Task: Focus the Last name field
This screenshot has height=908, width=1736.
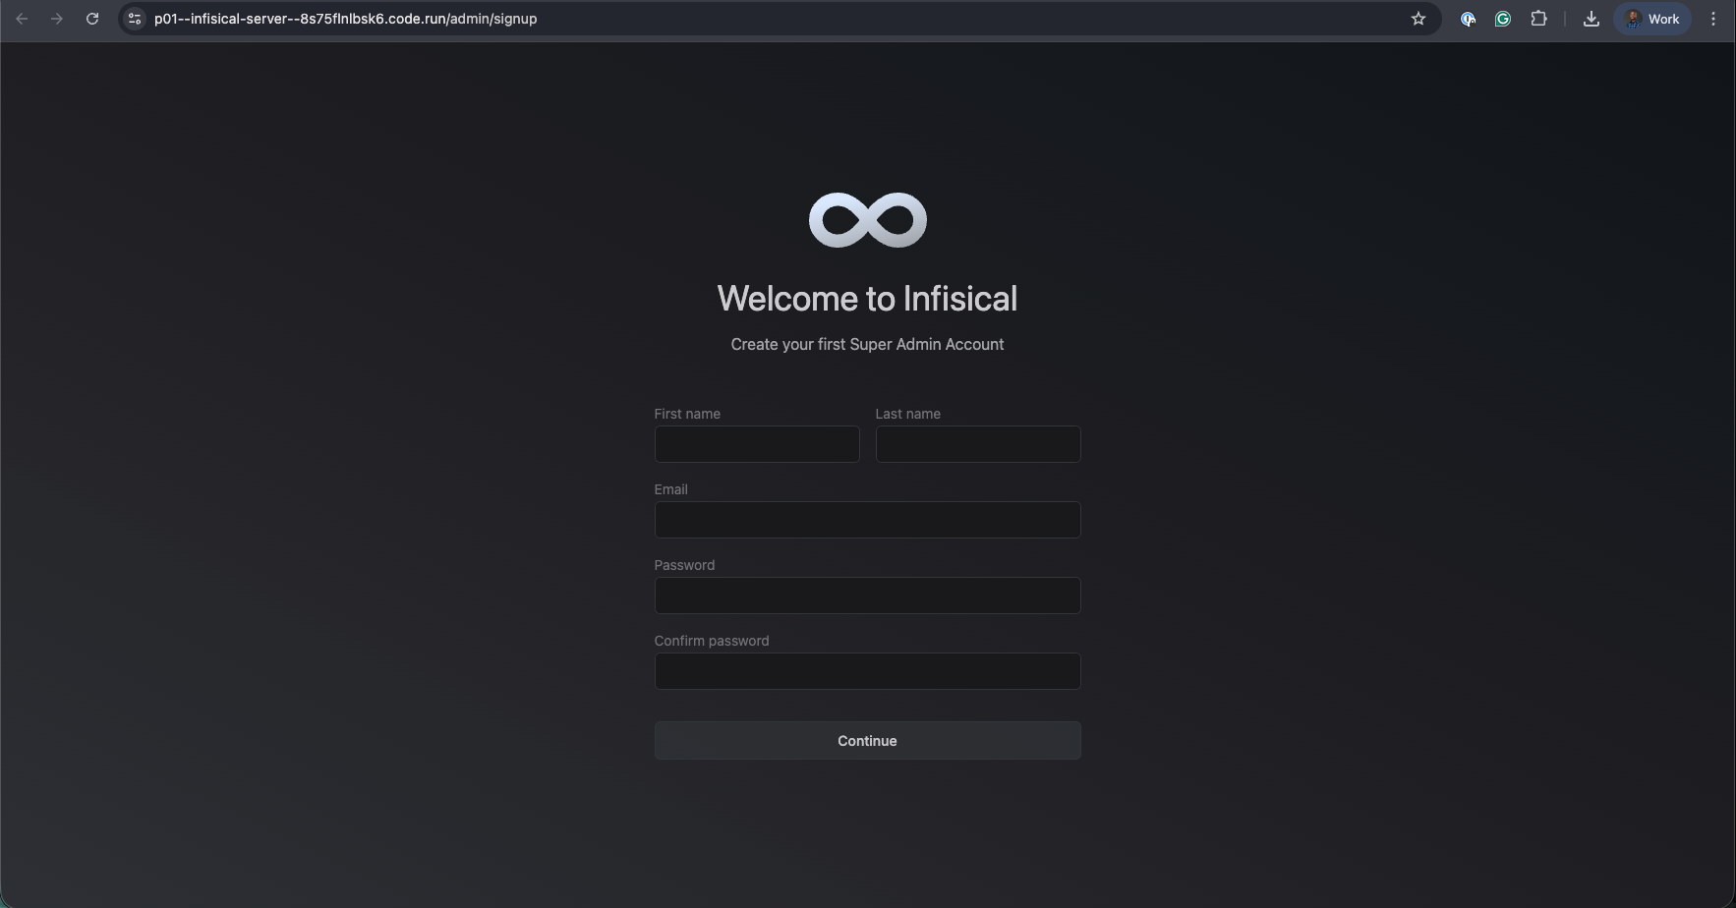Action: coord(977,444)
